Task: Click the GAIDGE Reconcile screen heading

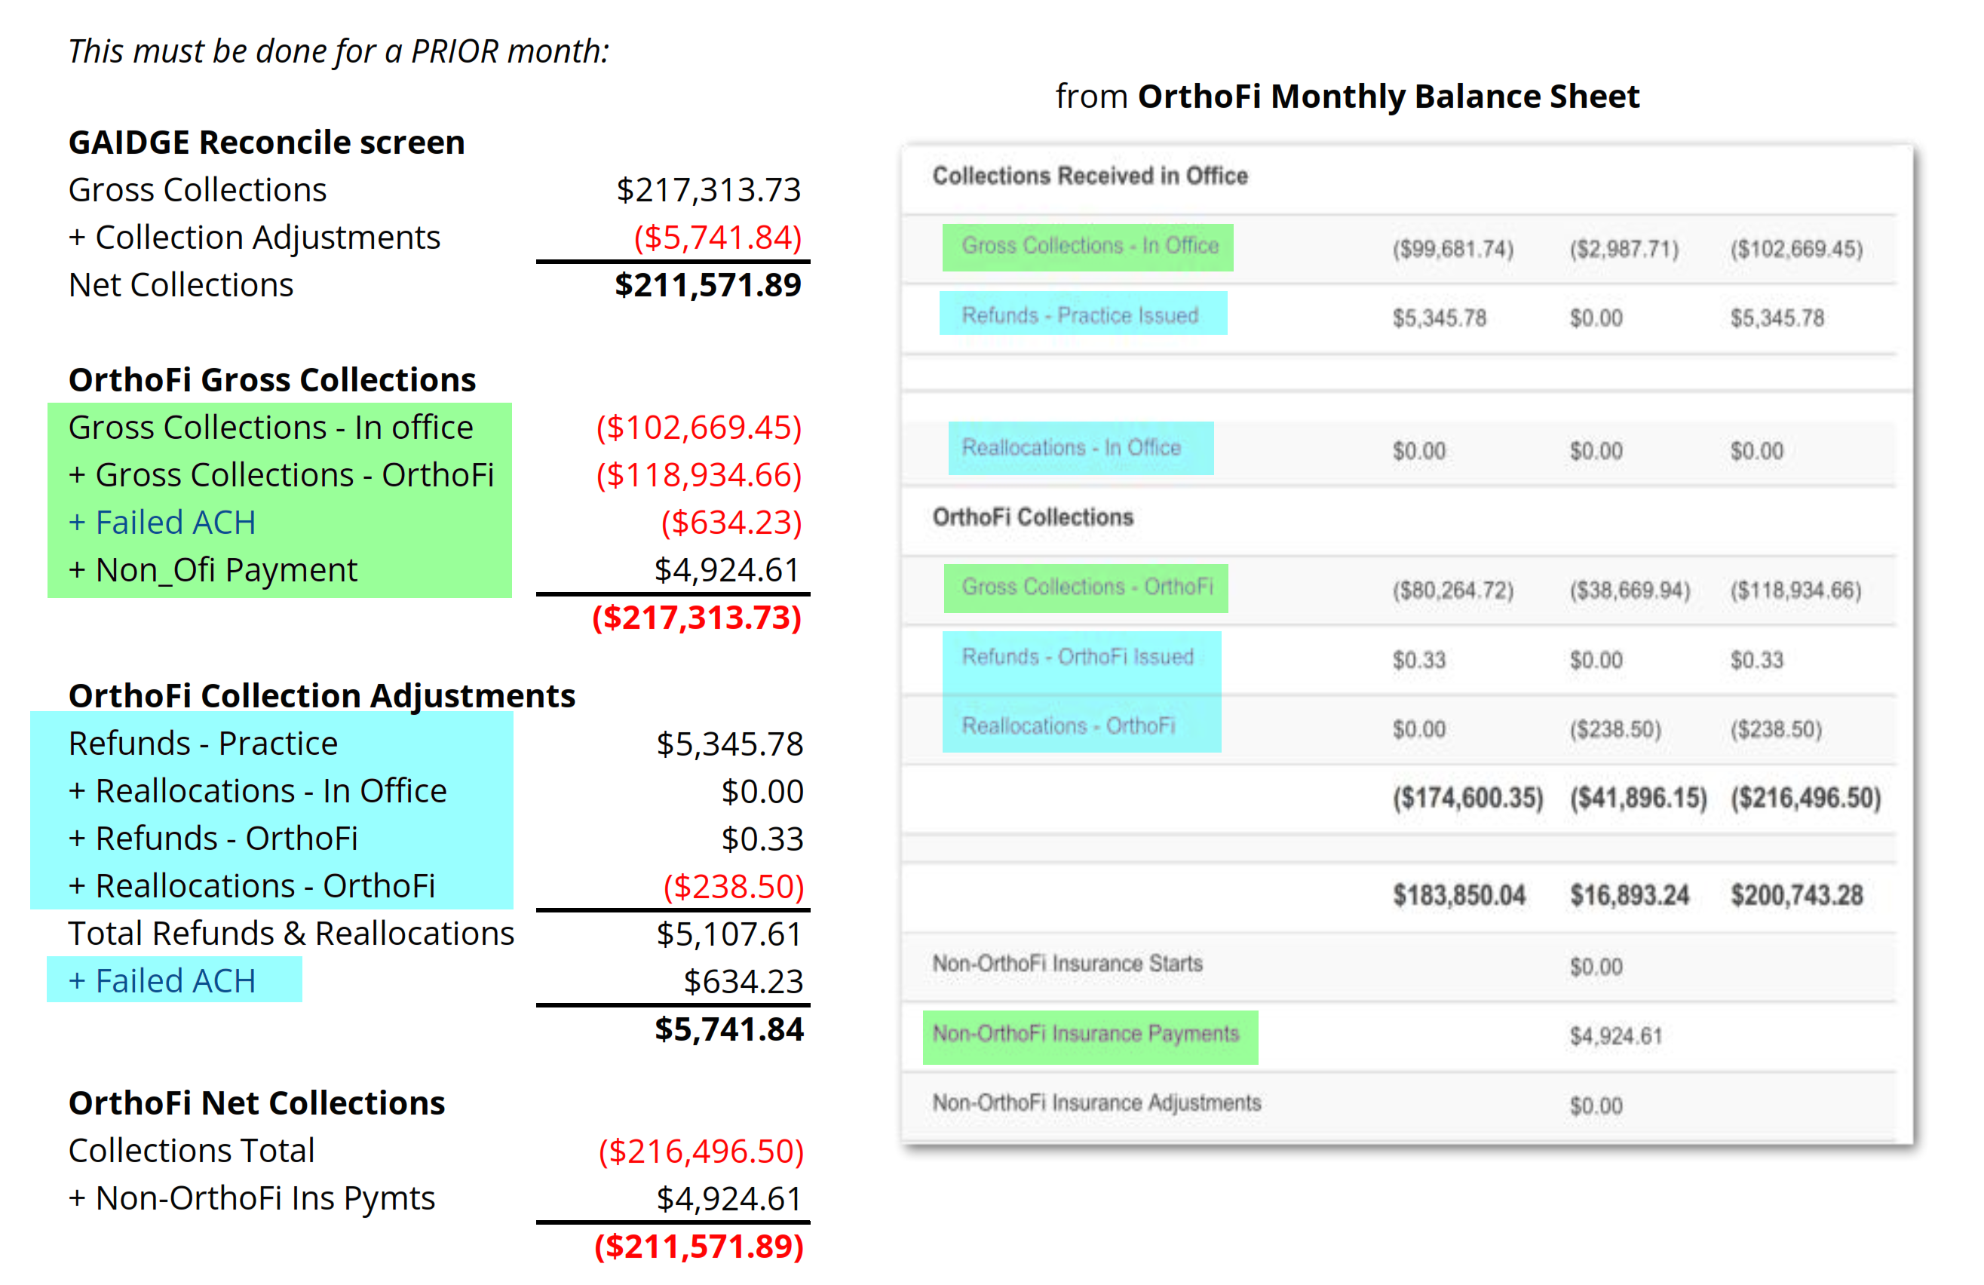Action: tap(266, 143)
